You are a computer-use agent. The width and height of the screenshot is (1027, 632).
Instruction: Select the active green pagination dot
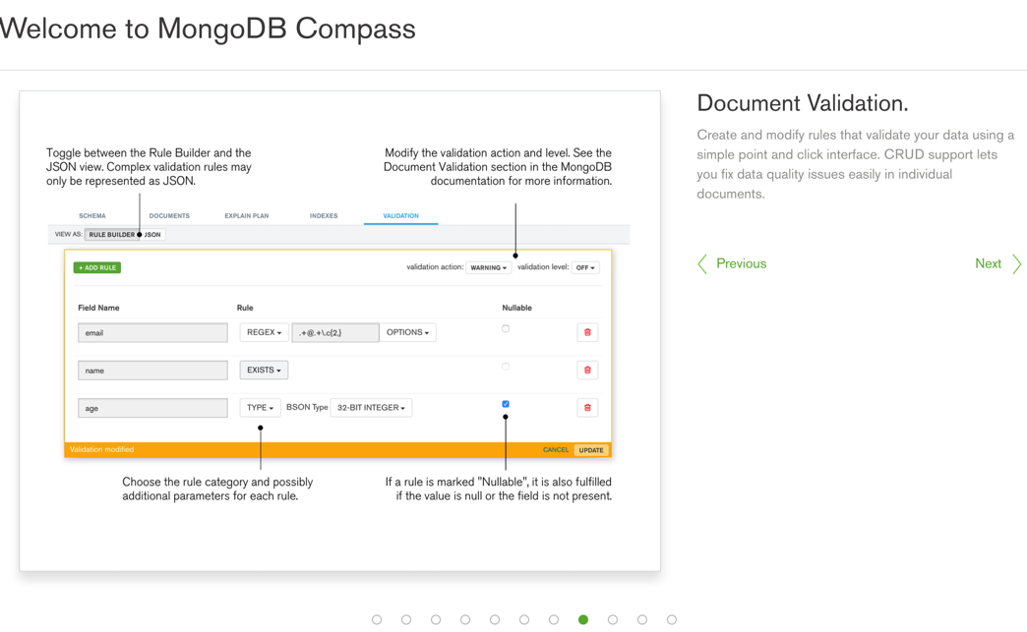tap(583, 619)
